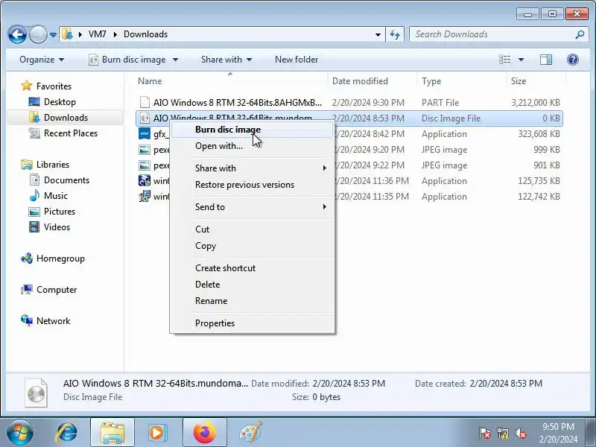Toggle the preview pane
The height and width of the screenshot is (447, 596).
pyautogui.click(x=546, y=60)
